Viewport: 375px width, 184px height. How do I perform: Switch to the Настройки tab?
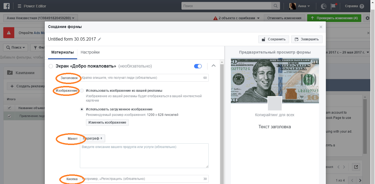click(90, 52)
